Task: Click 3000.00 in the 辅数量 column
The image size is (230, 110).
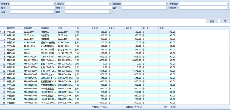Action: tap(133, 74)
